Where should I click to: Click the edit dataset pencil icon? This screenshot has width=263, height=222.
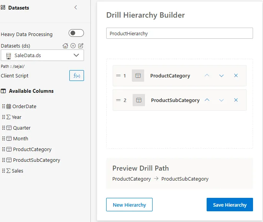coord(81,46)
